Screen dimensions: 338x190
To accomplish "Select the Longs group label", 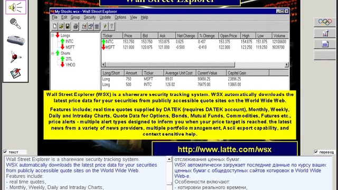I will 65,35.
